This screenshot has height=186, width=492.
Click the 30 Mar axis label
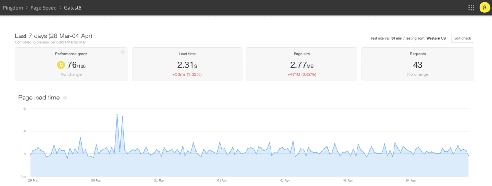96,181
